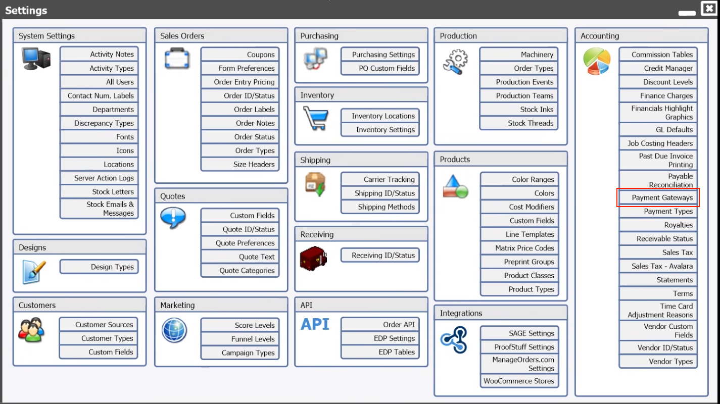
Task: Click the Sales Orders briefcase icon
Action: (x=177, y=59)
